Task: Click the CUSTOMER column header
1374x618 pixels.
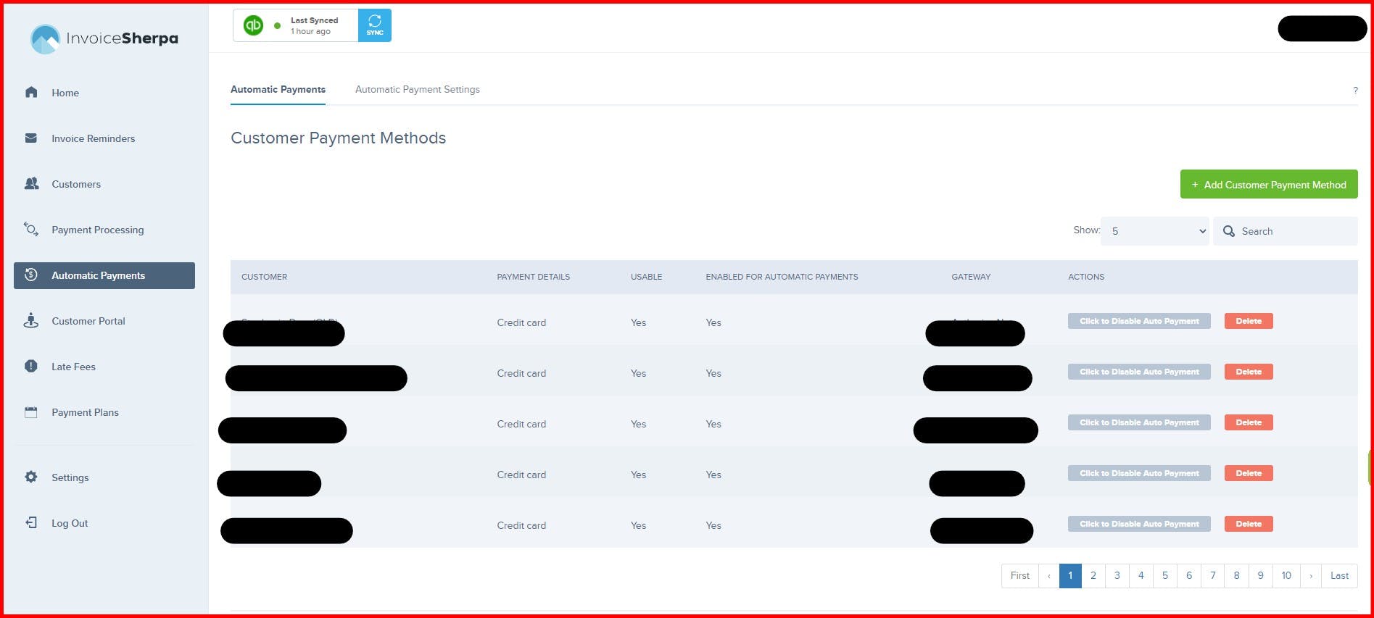Action: (x=264, y=277)
